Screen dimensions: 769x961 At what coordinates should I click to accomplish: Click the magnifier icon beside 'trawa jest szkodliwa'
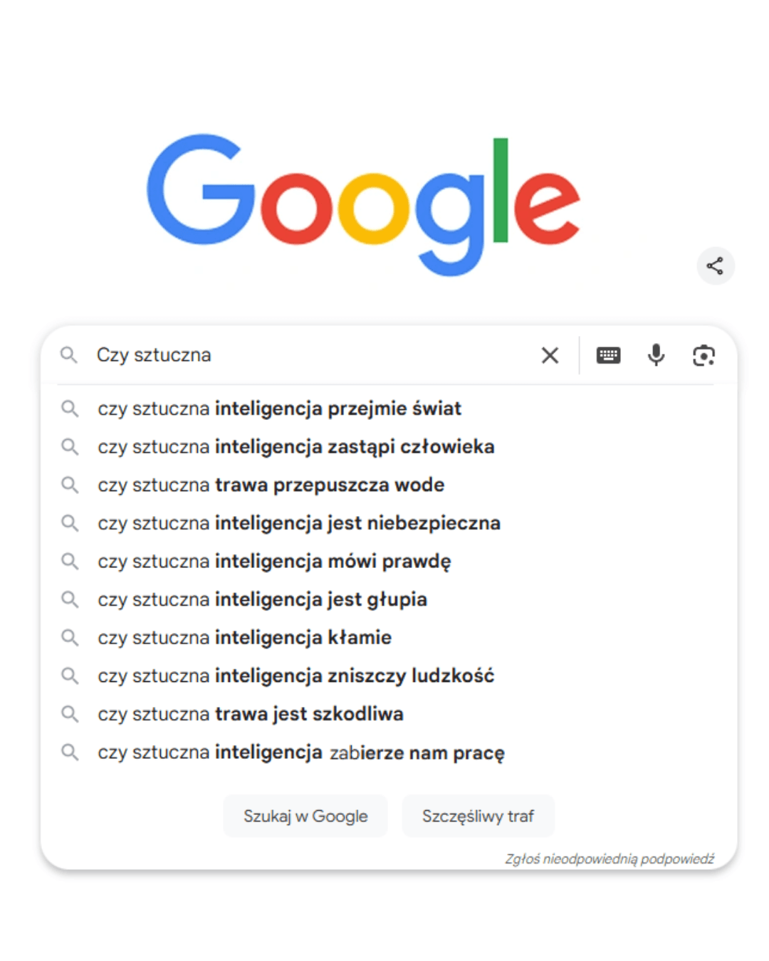tap(70, 713)
